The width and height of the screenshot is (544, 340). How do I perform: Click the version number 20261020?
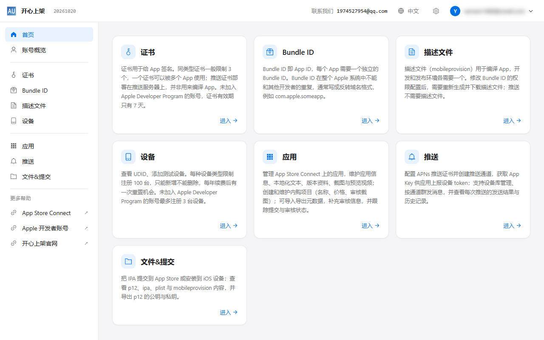click(x=65, y=11)
